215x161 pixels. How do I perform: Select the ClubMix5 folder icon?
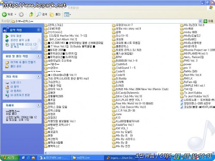pos(114,64)
